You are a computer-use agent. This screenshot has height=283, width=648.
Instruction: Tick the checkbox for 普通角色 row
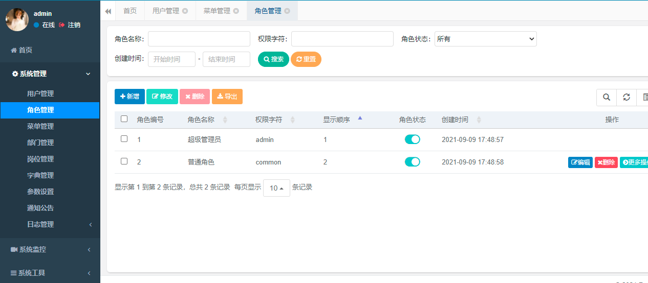124,161
